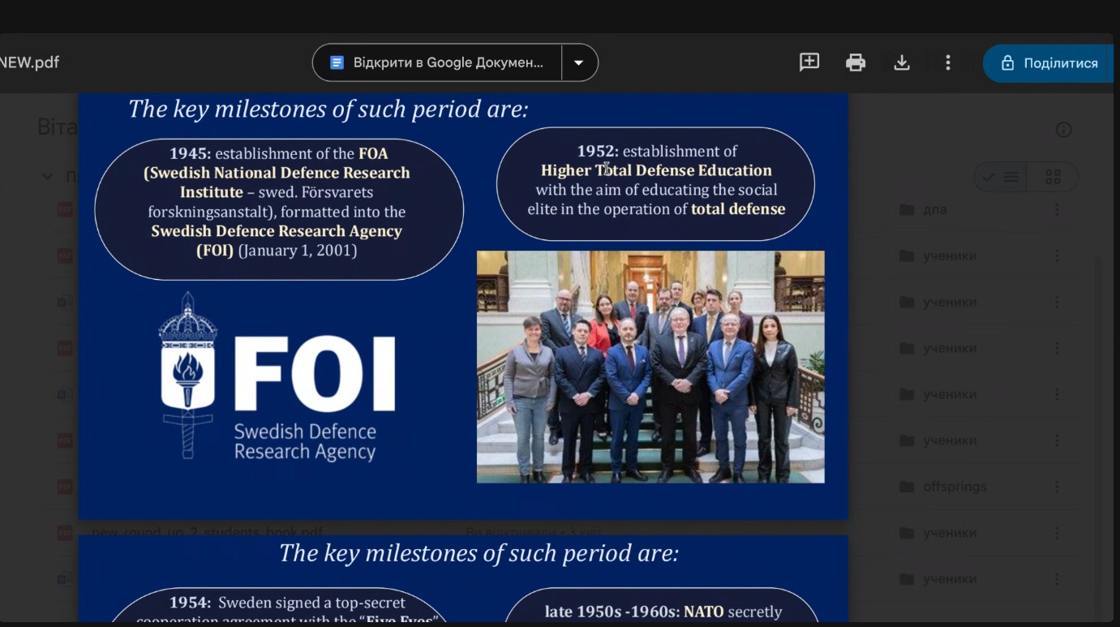Switch to list view layout
This screenshot has height=627, width=1120.
tap(1001, 177)
